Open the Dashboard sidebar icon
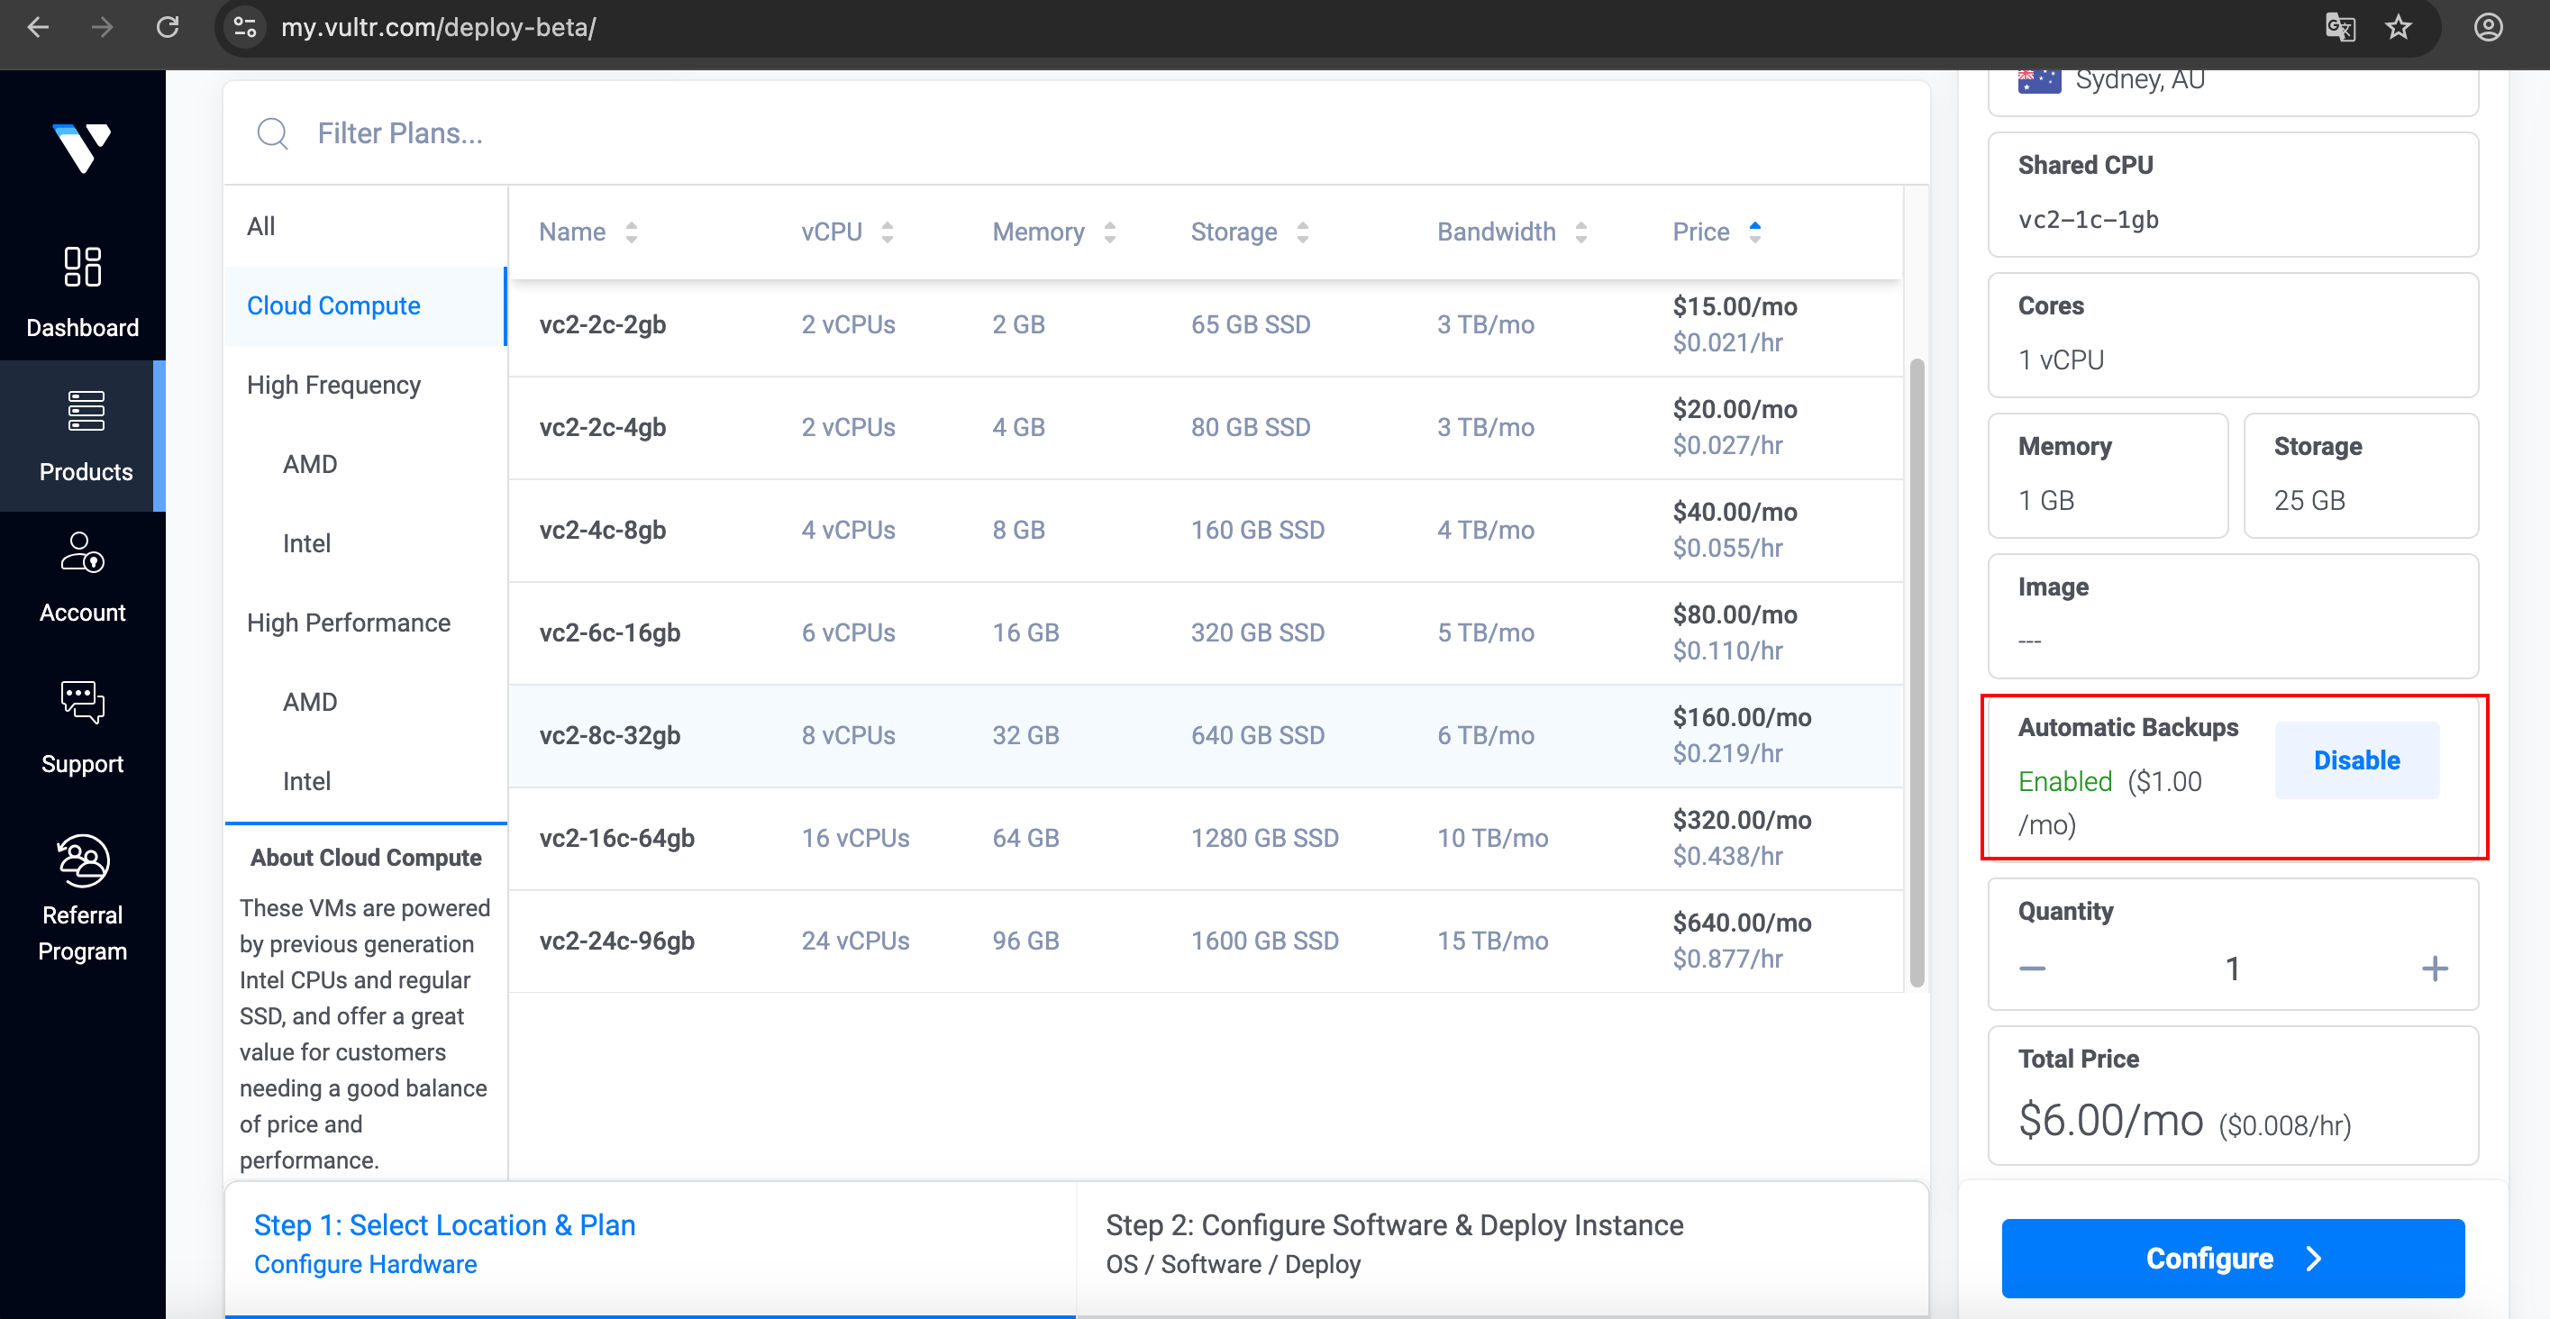The height and width of the screenshot is (1319, 2550). click(82, 266)
